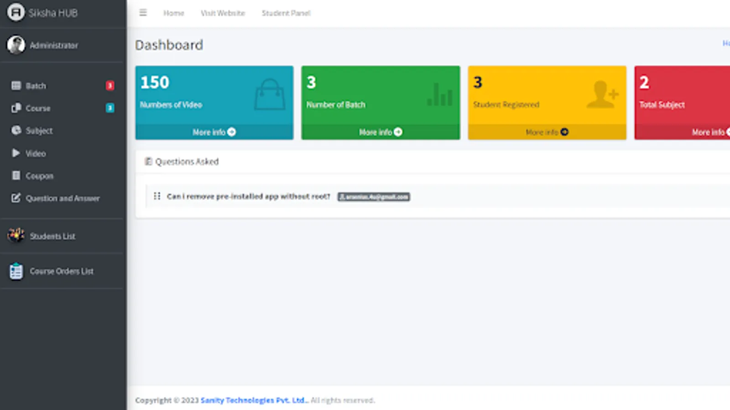
Task: Open the Administrator profile avatar
Action: click(16, 45)
